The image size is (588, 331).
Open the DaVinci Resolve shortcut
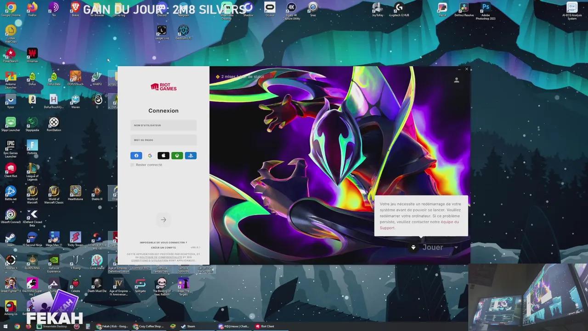464,9
